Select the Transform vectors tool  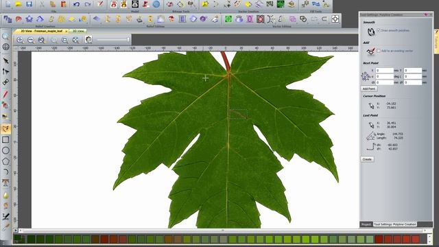(5, 82)
